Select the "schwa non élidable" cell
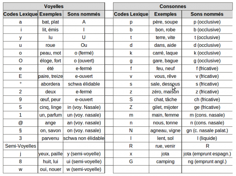The height and width of the screenshot is (176, 236). click(x=84, y=138)
